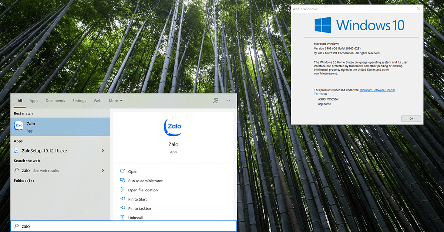Expand the zalo web results arrow
Screen dimensions: 444x232
coord(103,170)
